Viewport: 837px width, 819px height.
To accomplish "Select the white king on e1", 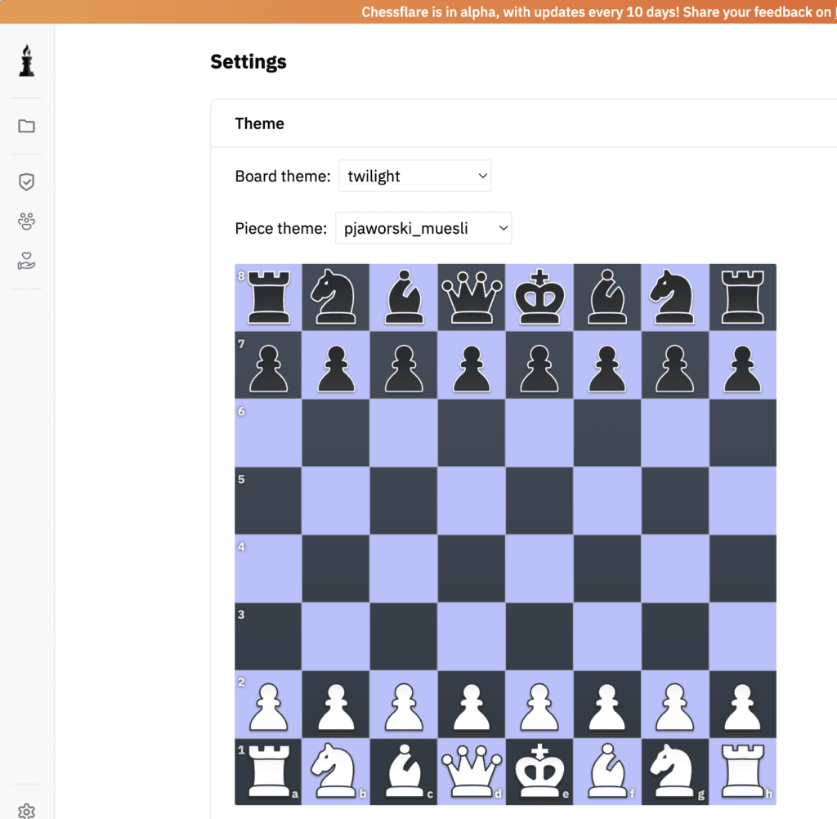I will pos(539,772).
